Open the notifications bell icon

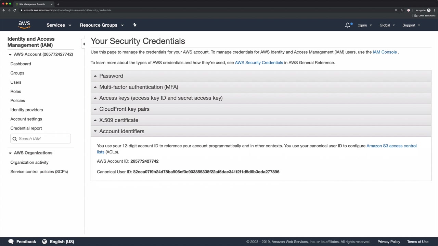coord(347,25)
